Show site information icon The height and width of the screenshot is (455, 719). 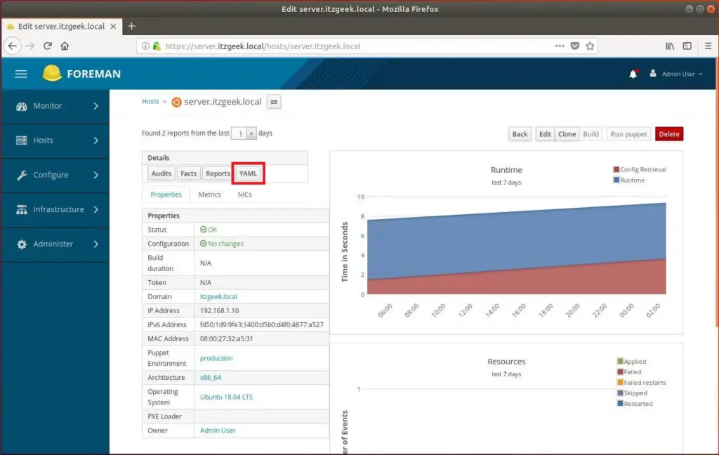pyautogui.click(x=145, y=46)
